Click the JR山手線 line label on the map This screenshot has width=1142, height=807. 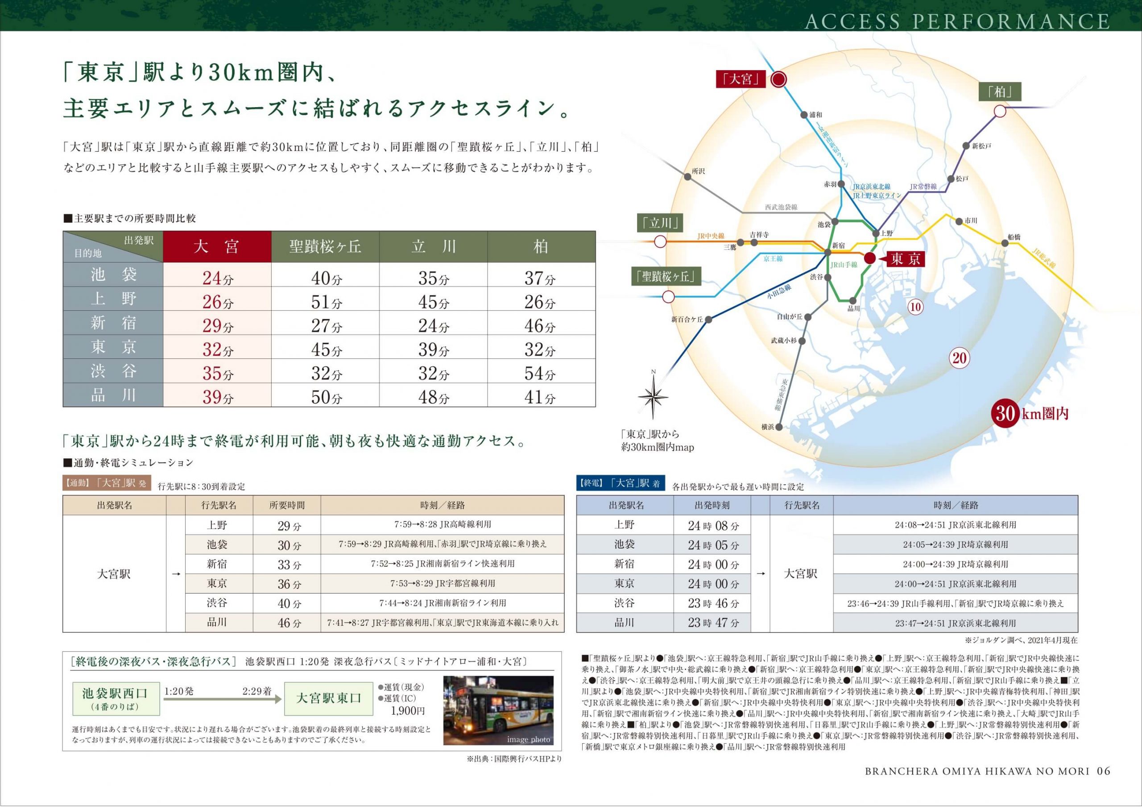tap(844, 265)
